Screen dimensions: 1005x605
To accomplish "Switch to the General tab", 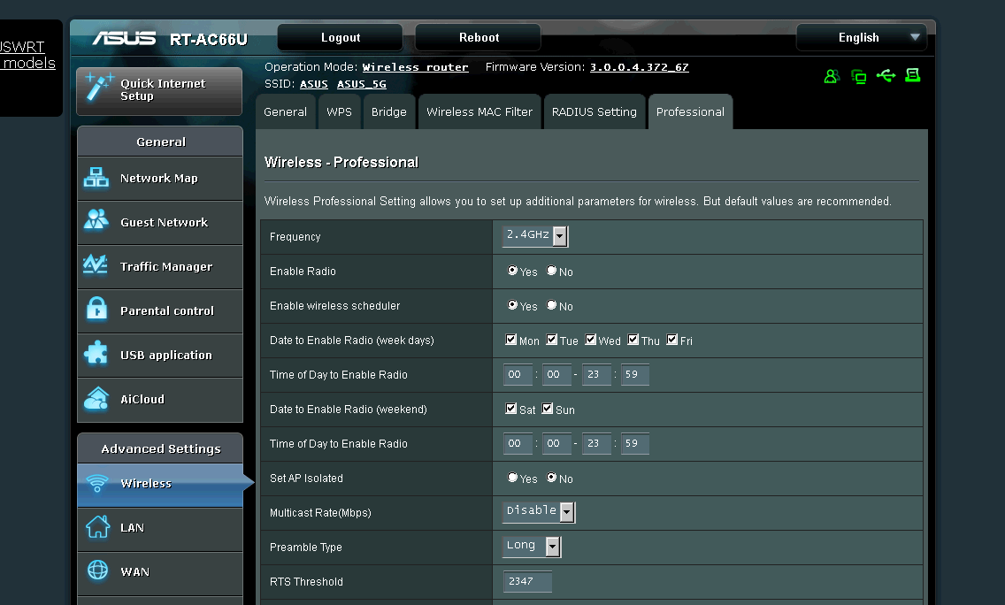I will click(x=285, y=111).
